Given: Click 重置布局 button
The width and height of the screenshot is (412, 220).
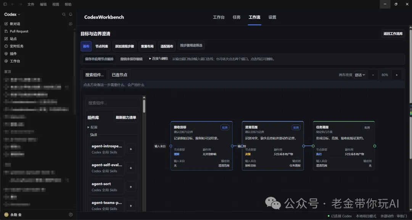Looking at the screenshot, I should 147,46.
